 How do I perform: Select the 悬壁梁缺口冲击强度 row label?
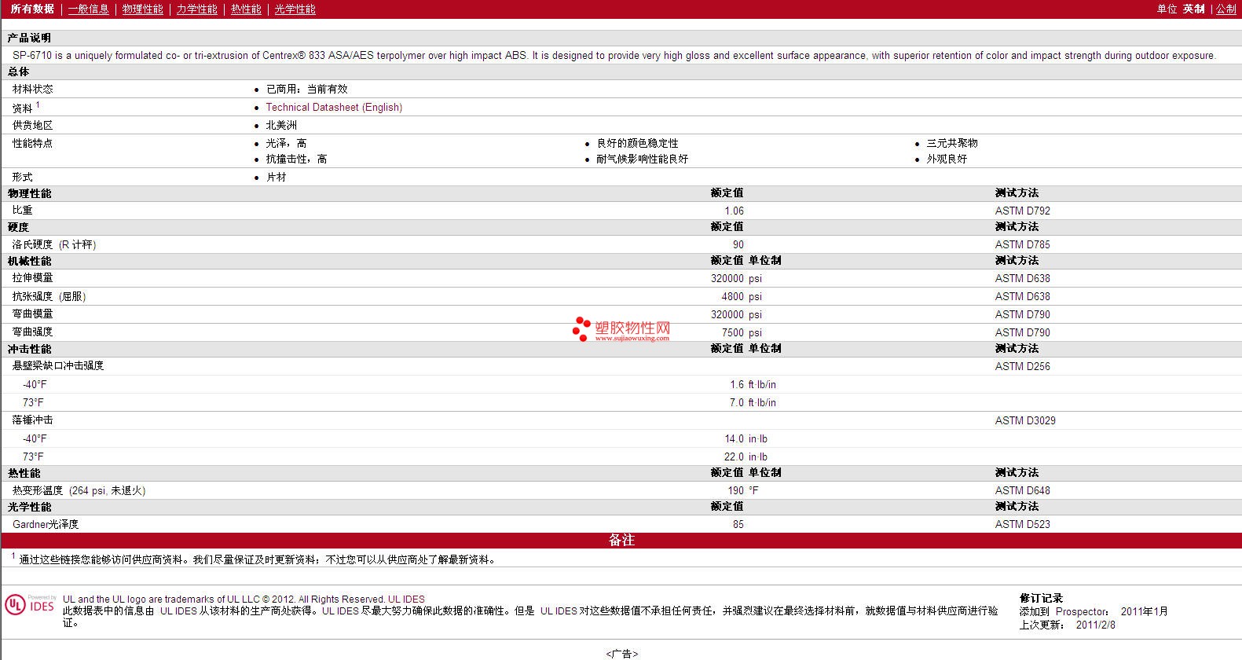point(58,367)
